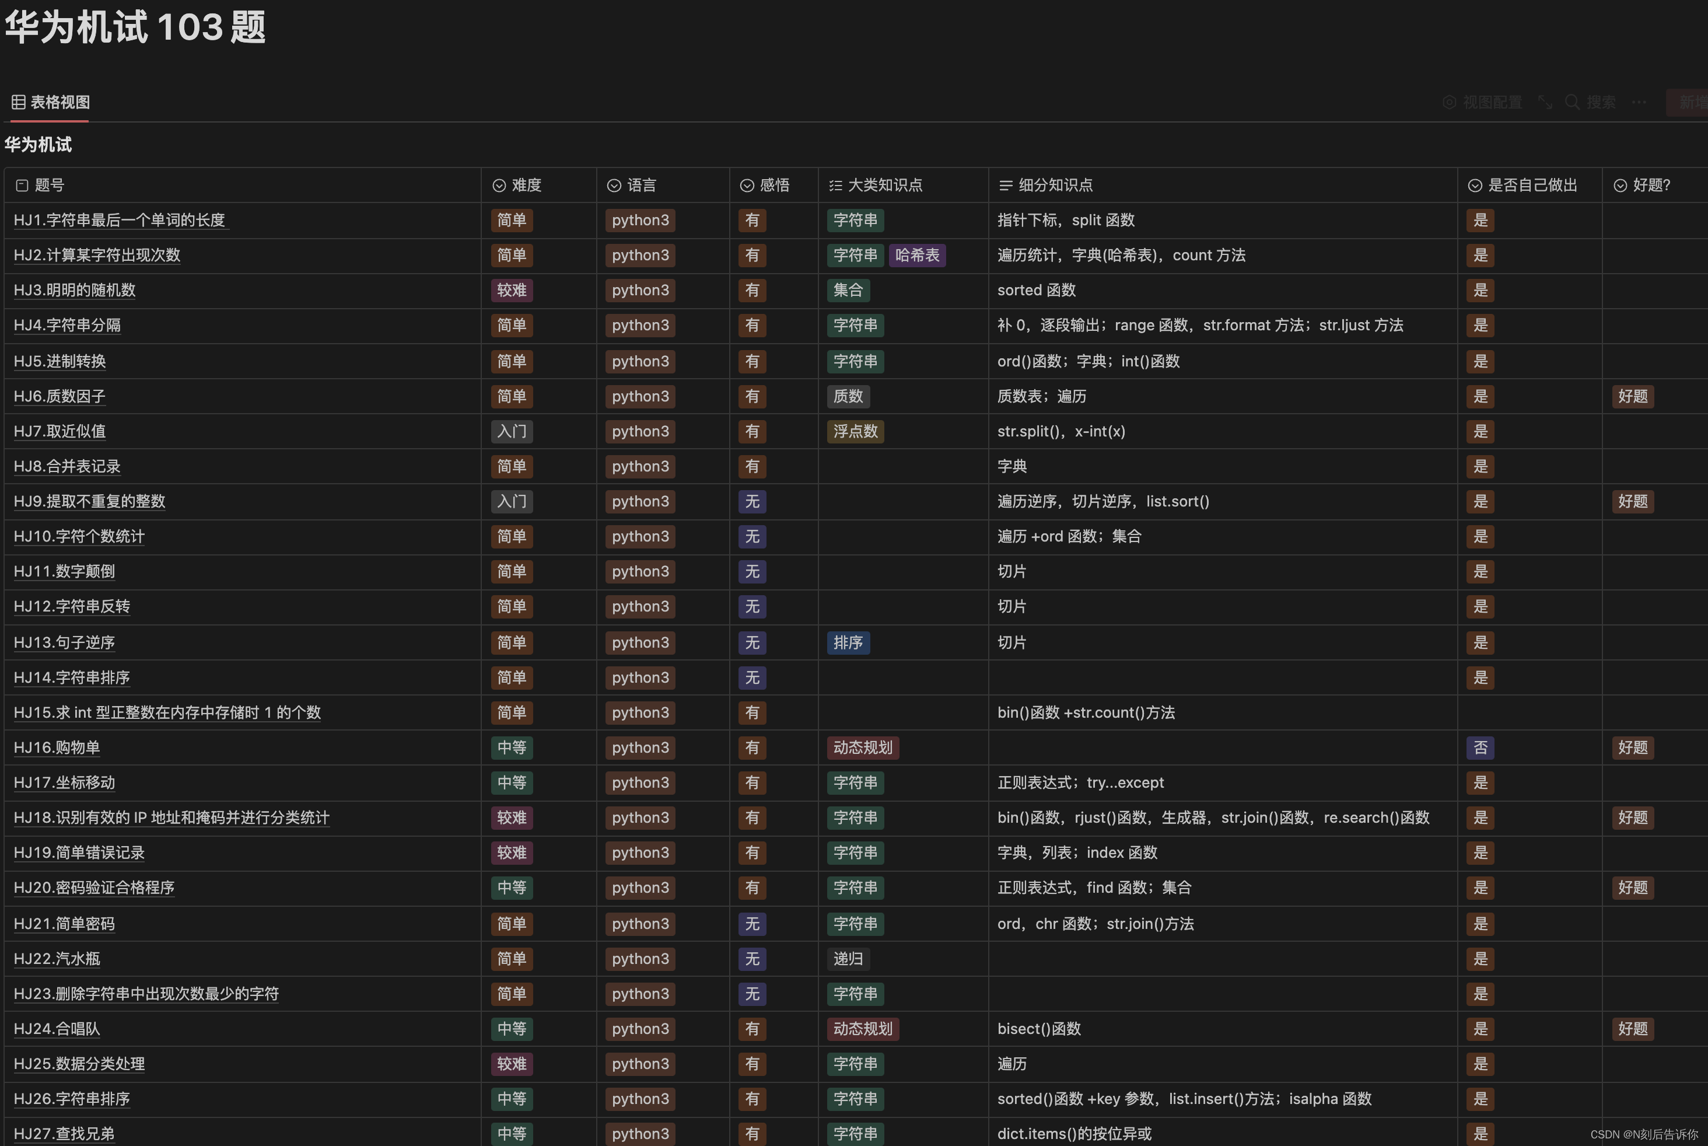Open HJ16.购物单 record link

[57, 747]
